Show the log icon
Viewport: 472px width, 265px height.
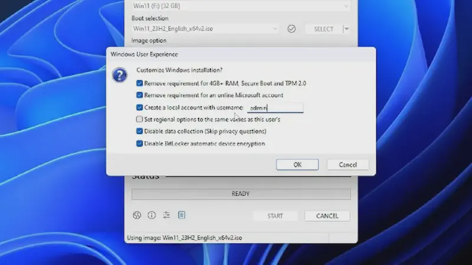coord(181,216)
